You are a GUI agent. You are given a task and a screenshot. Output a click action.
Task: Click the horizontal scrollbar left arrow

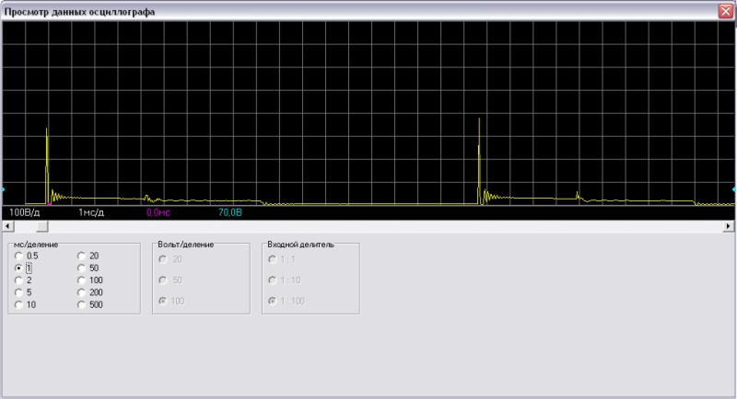8,226
